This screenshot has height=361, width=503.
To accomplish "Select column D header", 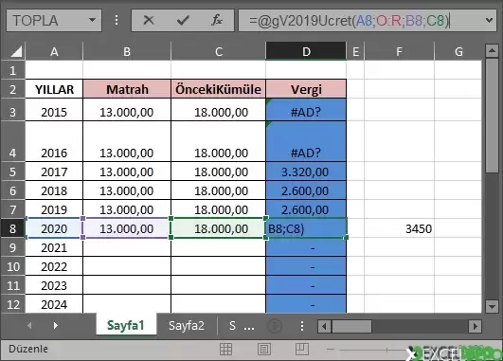I will 306,51.
